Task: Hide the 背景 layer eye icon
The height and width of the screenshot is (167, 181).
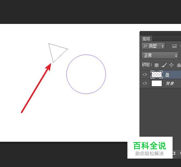Action: (145, 83)
